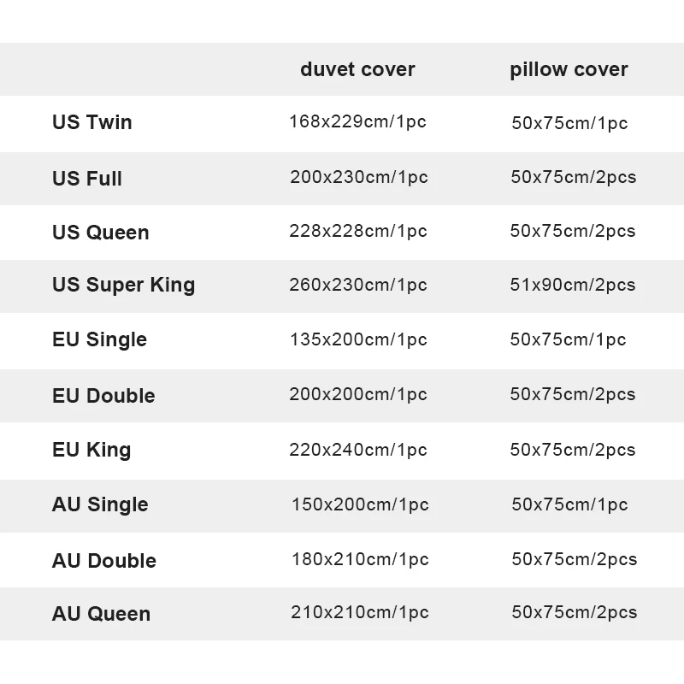684x684 pixels.
Task: Click the "pillow cover" column header
Action: (569, 69)
